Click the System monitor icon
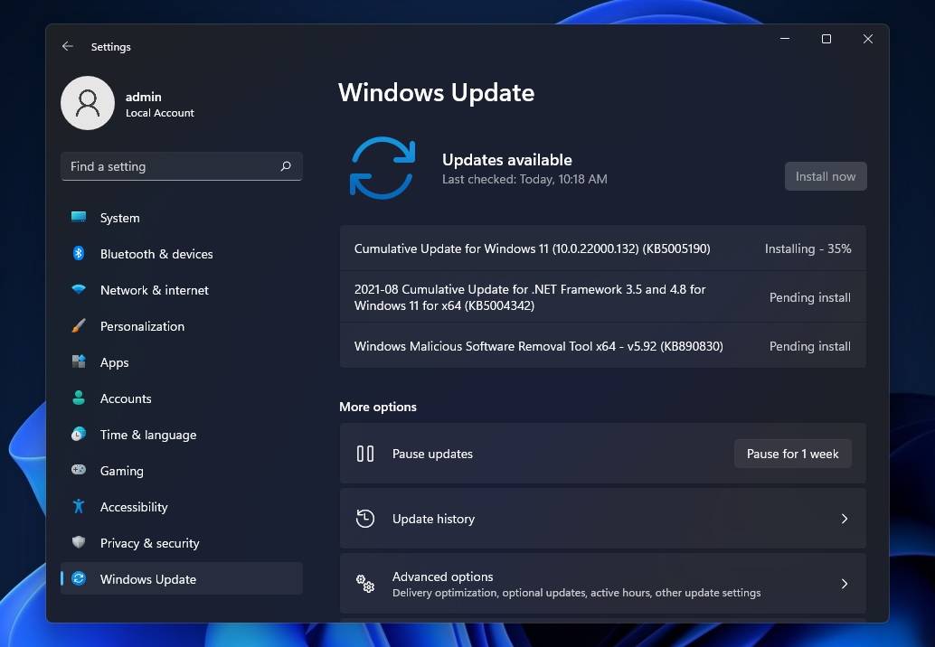 (79, 217)
